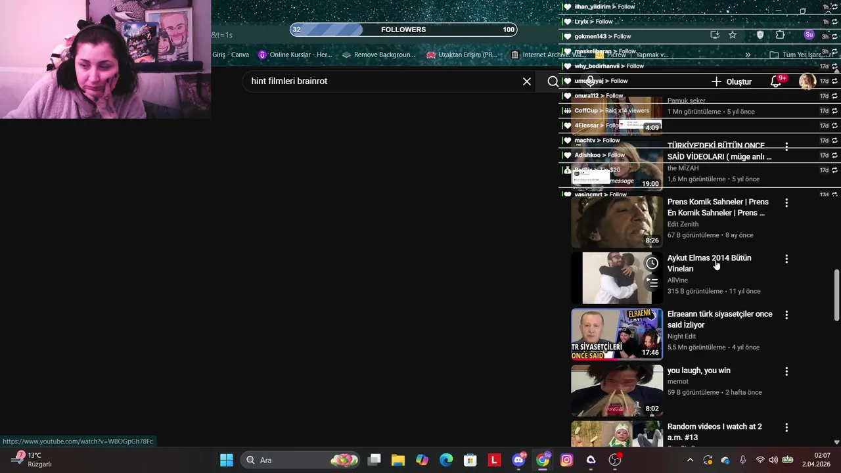Click the taskbar 'Ara' search box

[x=301, y=460]
